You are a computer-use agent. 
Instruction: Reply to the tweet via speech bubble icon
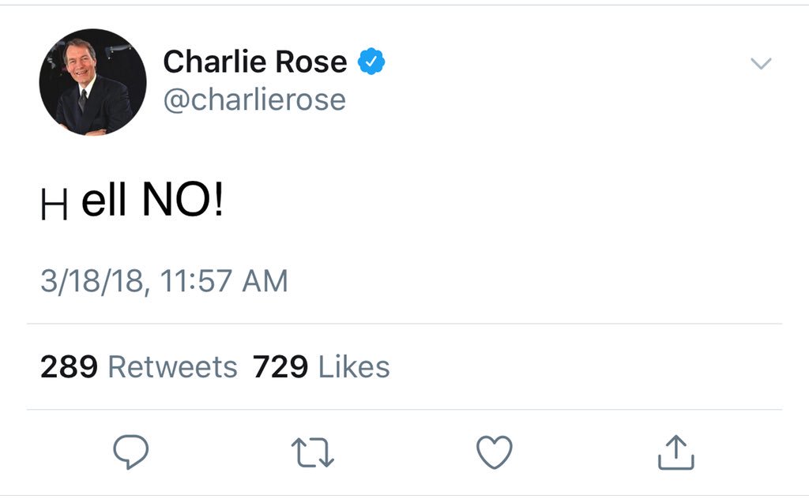click(x=130, y=452)
